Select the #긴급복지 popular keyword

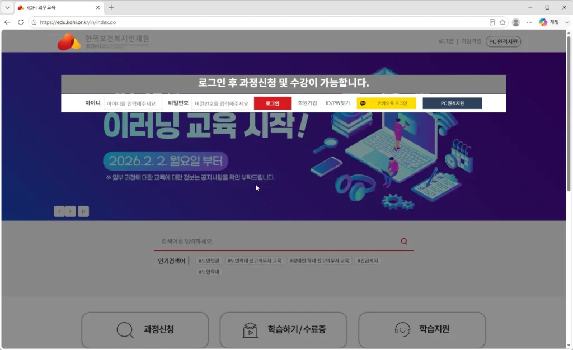click(x=368, y=261)
